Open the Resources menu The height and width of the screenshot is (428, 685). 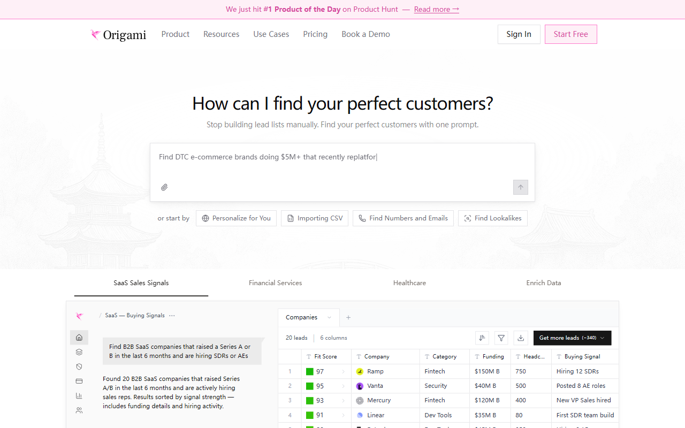221,34
